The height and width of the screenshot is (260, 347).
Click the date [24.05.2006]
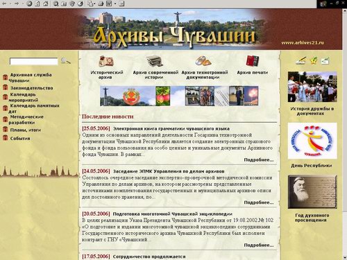click(x=96, y=171)
